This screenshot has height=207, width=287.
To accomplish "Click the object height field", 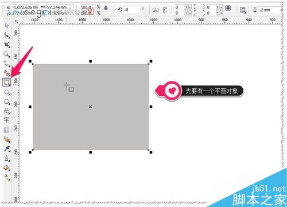I will click(60, 13).
